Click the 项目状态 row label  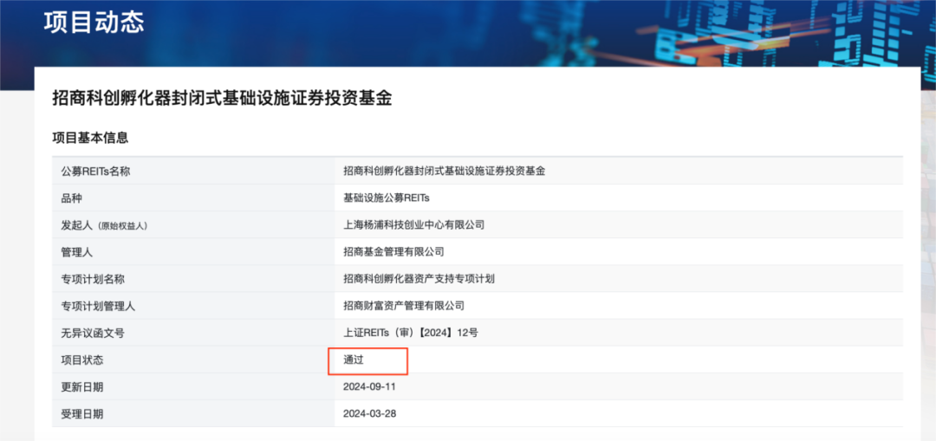pyautogui.click(x=81, y=360)
